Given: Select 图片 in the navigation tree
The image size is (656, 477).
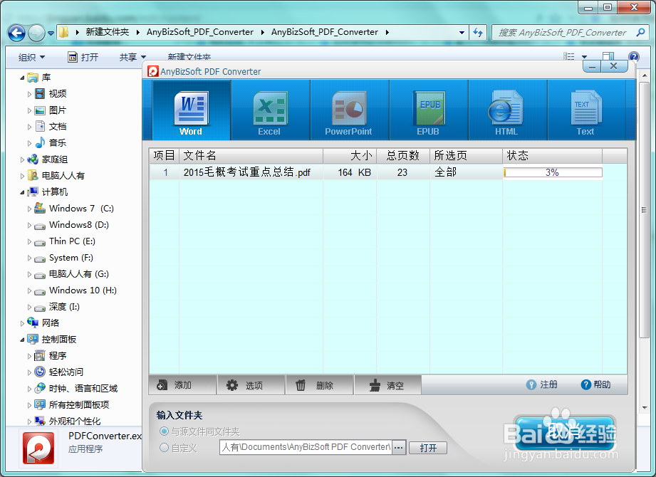Looking at the screenshot, I should tap(58, 110).
